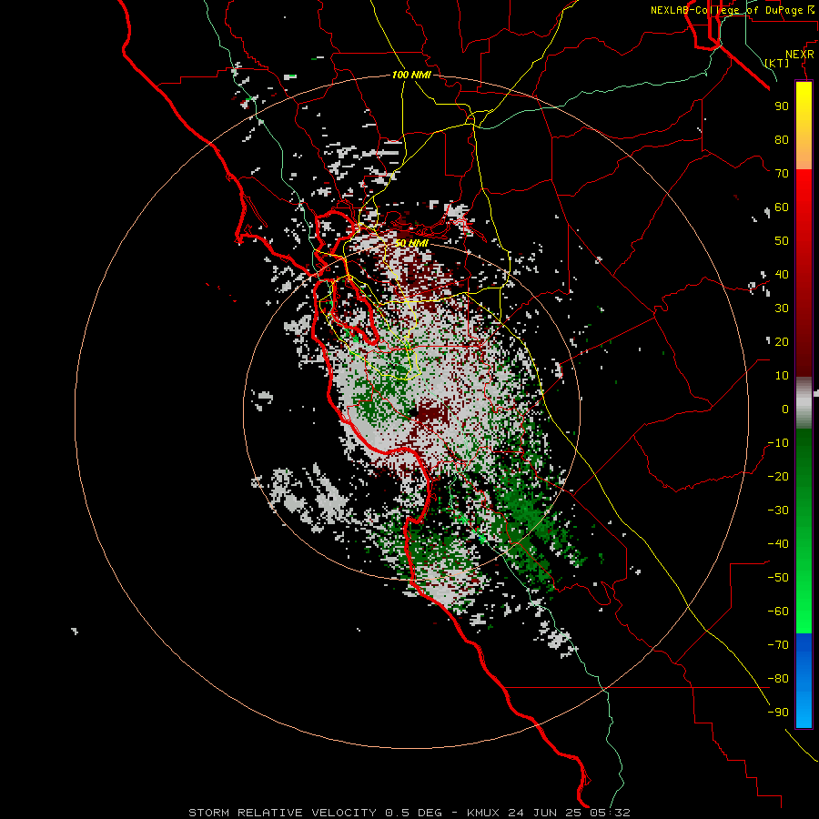
Task: Select the -80 value on the velocity scale
Action: (x=778, y=679)
